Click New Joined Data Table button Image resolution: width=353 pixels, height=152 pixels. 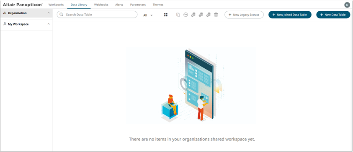[x=290, y=15]
